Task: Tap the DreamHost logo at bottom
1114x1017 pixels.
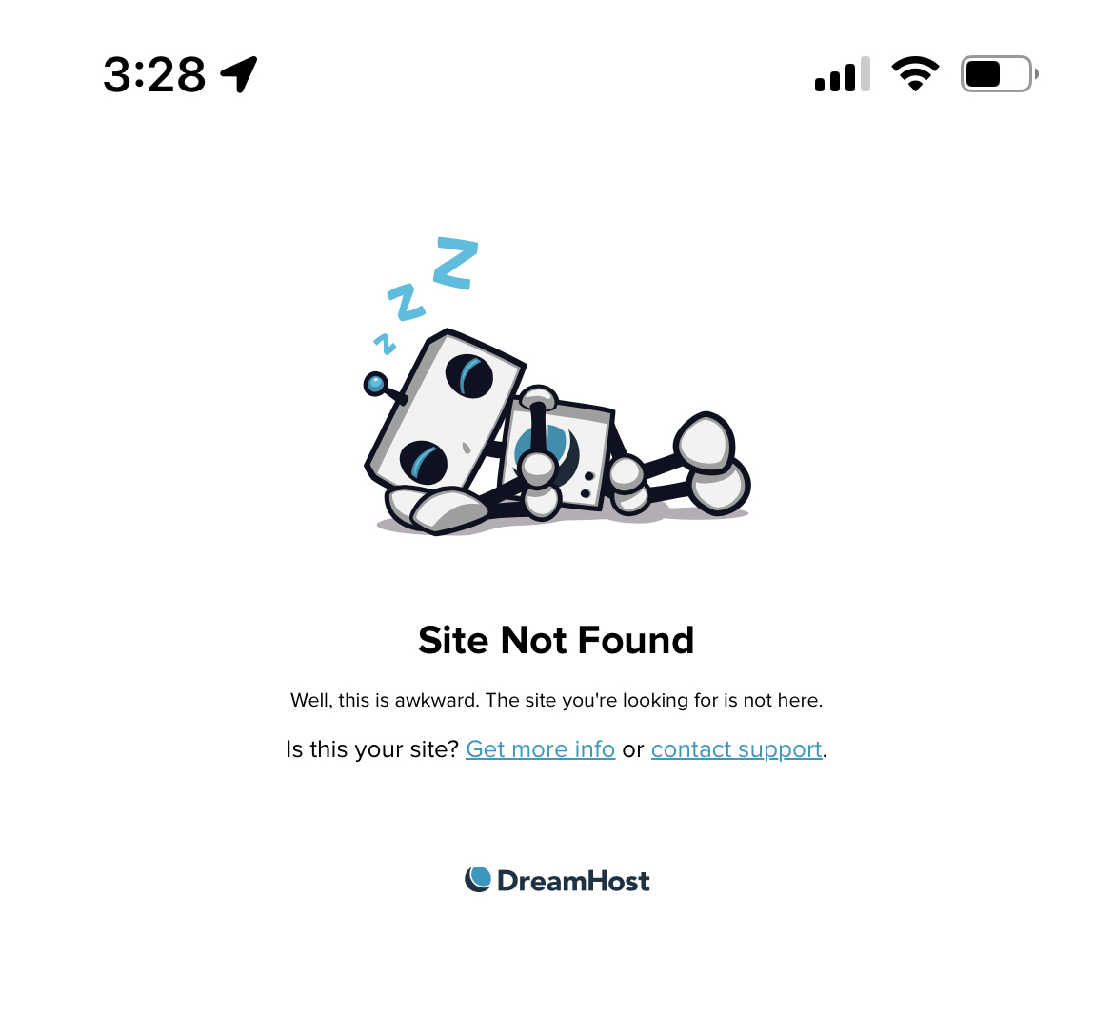Action: point(557,880)
